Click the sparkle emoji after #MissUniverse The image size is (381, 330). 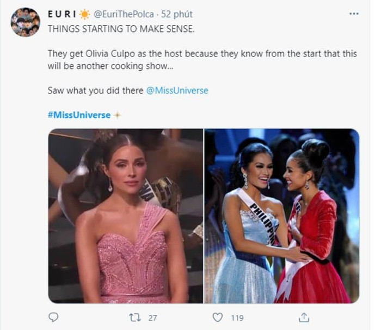coord(117,115)
